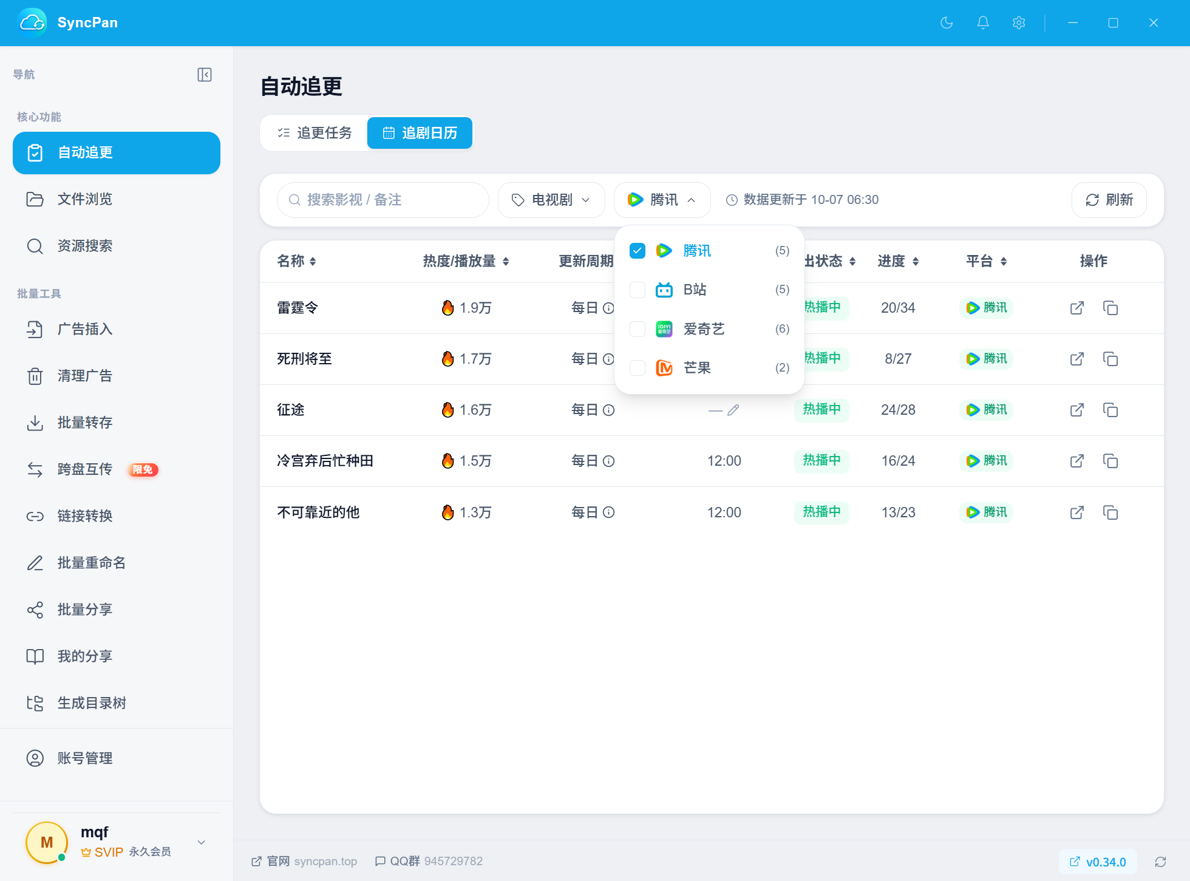The height and width of the screenshot is (881, 1190).
Task: Open 资源搜索 in sidebar
Action: [117, 246]
